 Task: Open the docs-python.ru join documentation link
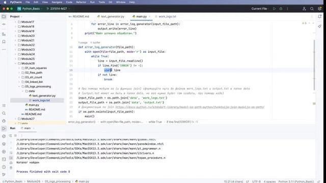pyautogui.click(x=190, y=107)
